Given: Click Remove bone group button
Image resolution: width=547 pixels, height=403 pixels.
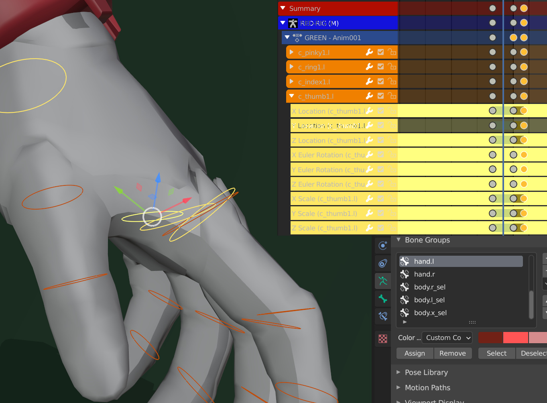Looking at the screenshot, I should [453, 353].
